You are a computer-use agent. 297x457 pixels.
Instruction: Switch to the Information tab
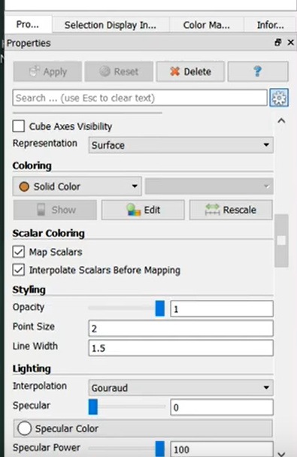click(x=270, y=25)
